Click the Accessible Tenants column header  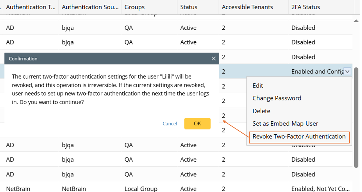pos(247,7)
